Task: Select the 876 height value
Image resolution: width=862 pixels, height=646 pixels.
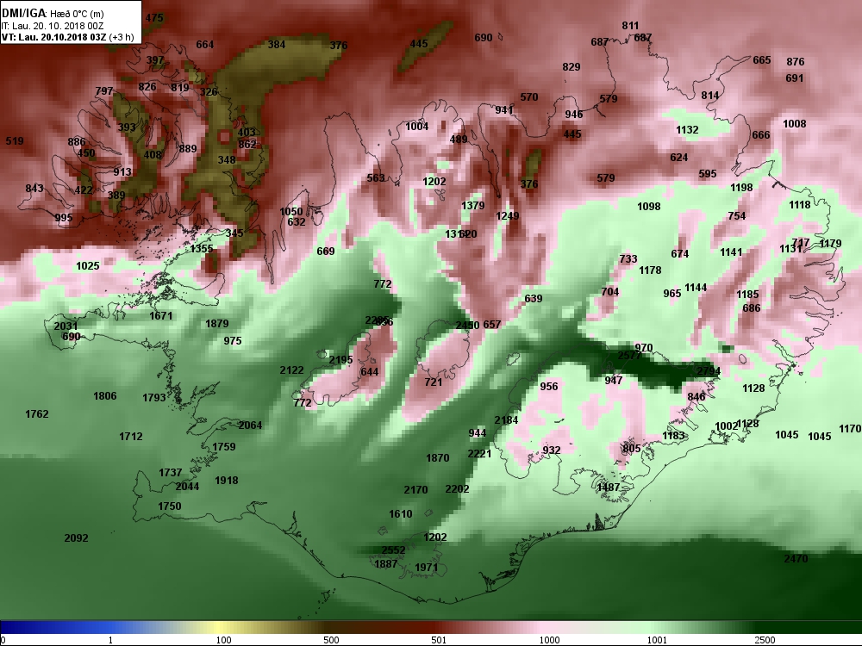Action: [x=796, y=62]
